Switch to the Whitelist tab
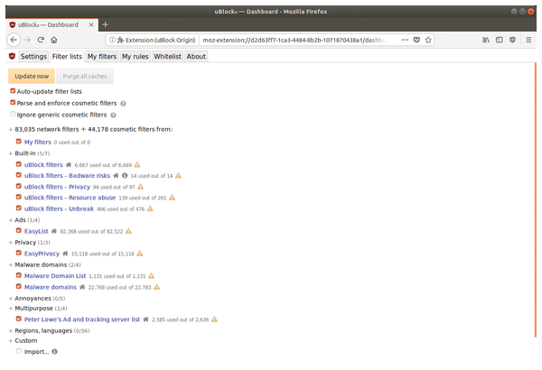The height and width of the screenshot is (370, 542). coord(168,56)
